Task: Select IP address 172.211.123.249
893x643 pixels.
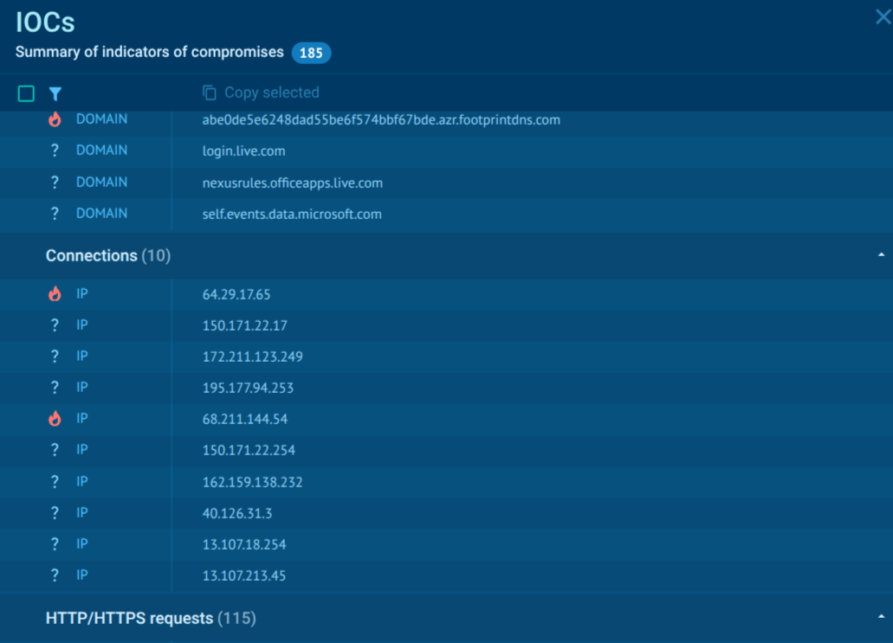Action: click(252, 357)
